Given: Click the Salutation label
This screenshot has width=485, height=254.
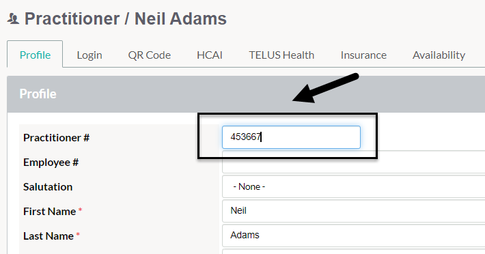Looking at the screenshot, I should 48,186.
